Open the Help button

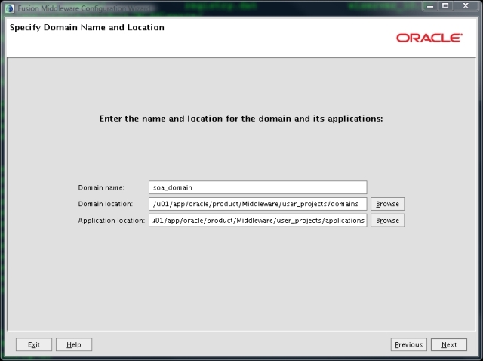click(x=74, y=344)
